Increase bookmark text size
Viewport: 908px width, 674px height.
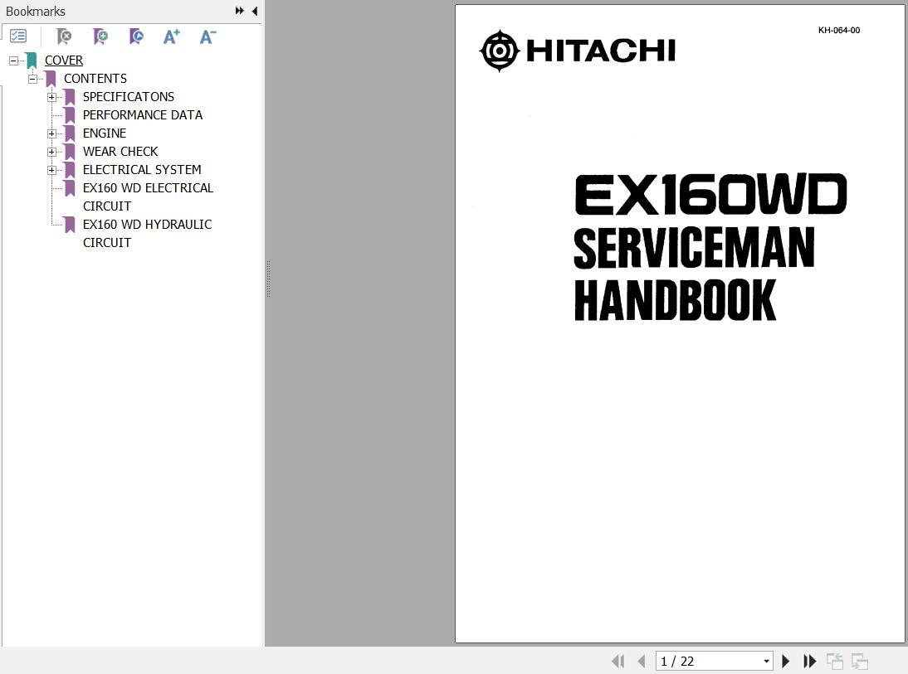(x=172, y=36)
